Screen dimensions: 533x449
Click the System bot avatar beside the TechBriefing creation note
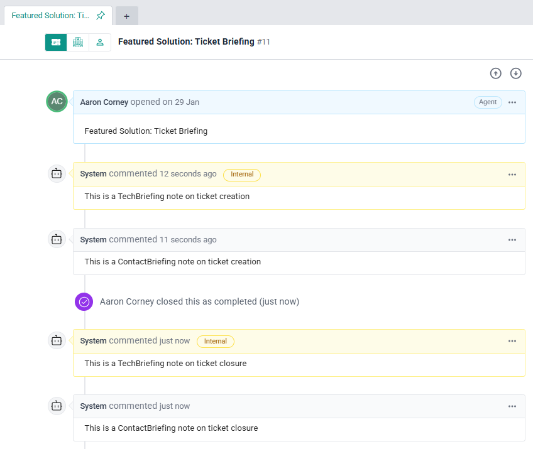[57, 174]
